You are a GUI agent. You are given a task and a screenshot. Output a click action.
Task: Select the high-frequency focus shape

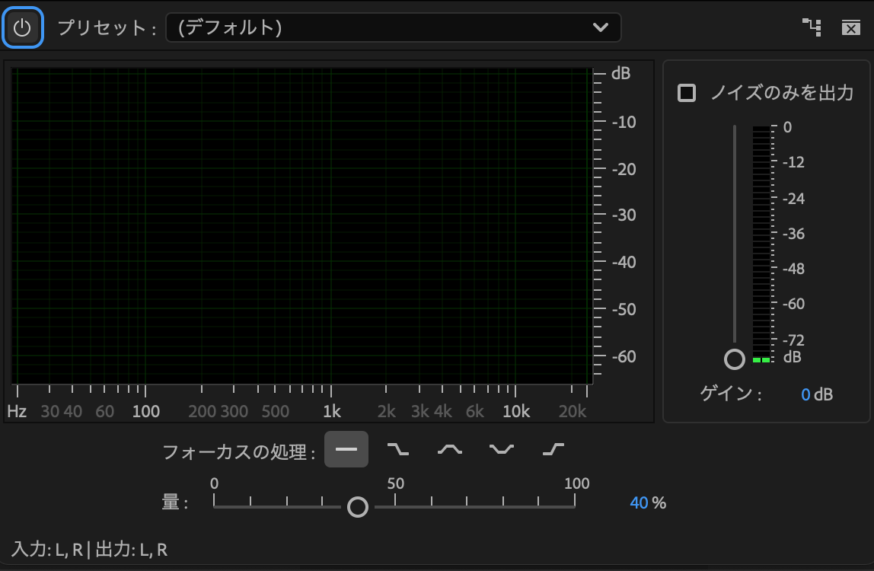tap(553, 449)
